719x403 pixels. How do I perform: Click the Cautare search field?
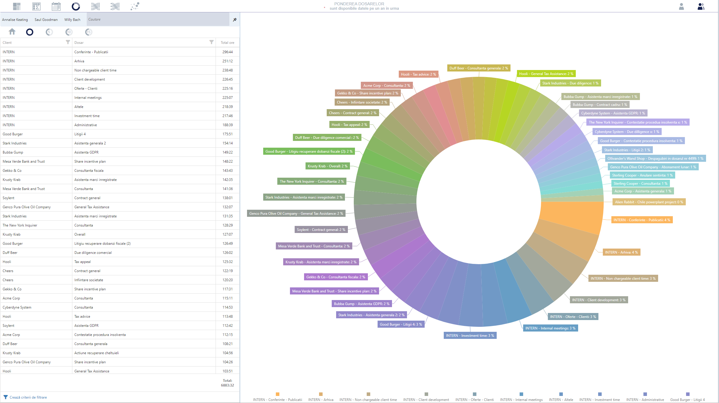156,19
